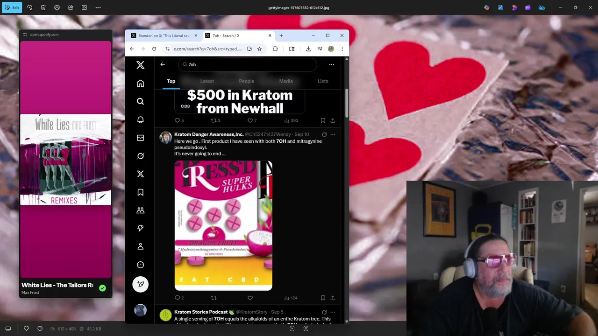Open Clipchamp icon in Photos title bar

pyautogui.click(x=528, y=7)
